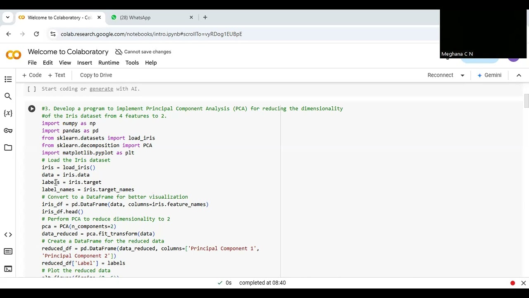Click the browser Forward arrow

coord(22,34)
